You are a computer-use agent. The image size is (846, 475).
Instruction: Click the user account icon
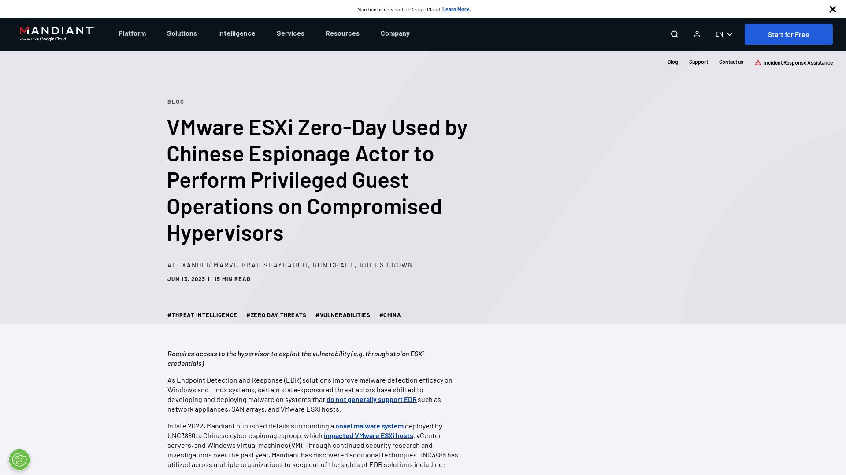(x=697, y=33)
